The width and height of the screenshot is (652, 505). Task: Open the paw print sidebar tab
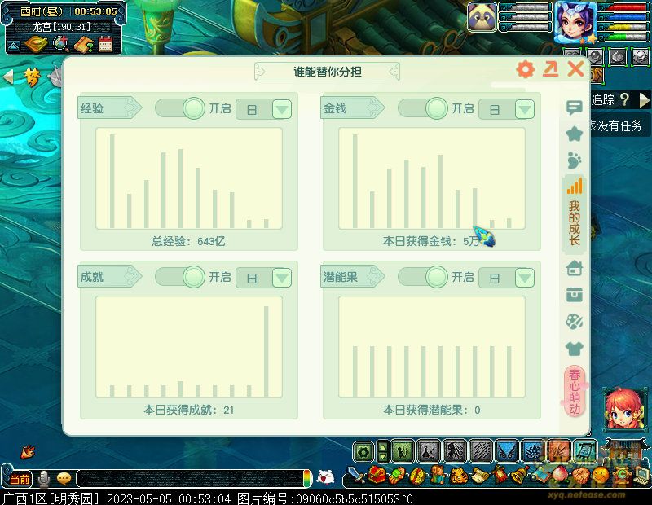(575, 160)
